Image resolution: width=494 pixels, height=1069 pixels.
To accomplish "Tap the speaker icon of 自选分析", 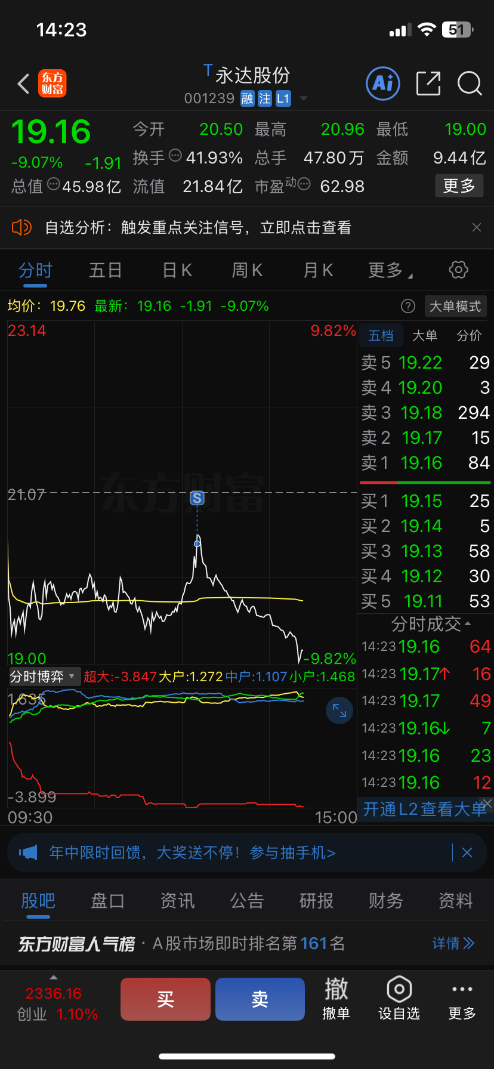I will (x=21, y=227).
